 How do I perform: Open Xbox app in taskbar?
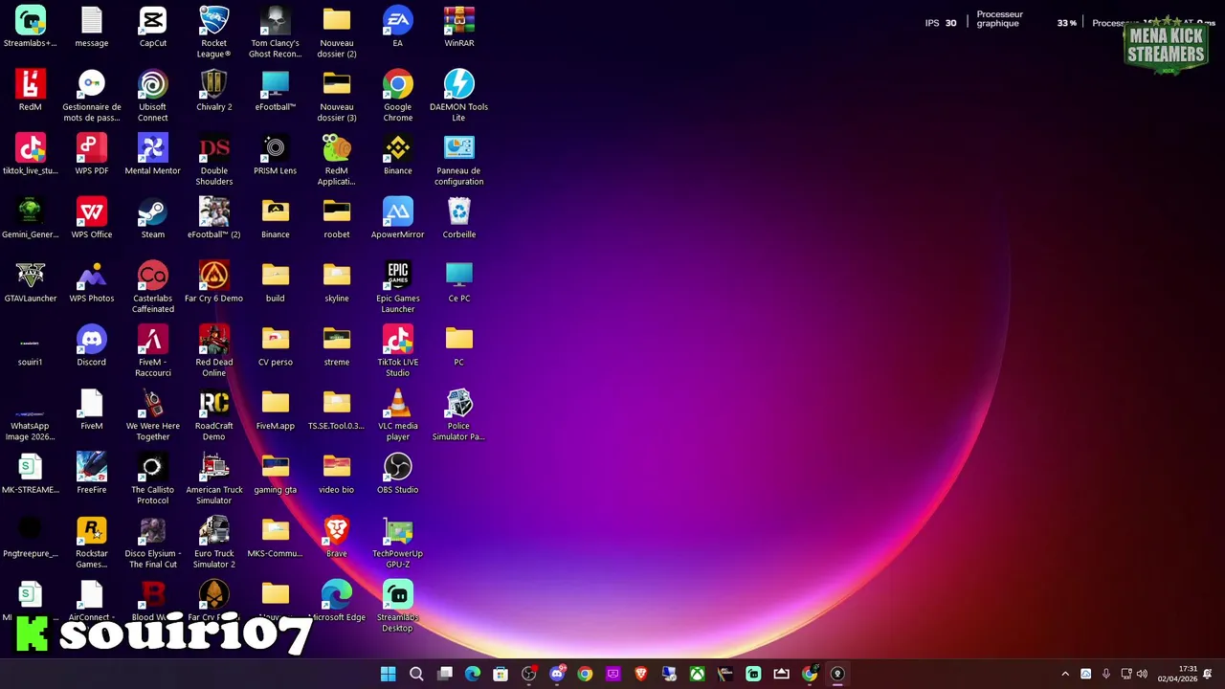(x=698, y=675)
